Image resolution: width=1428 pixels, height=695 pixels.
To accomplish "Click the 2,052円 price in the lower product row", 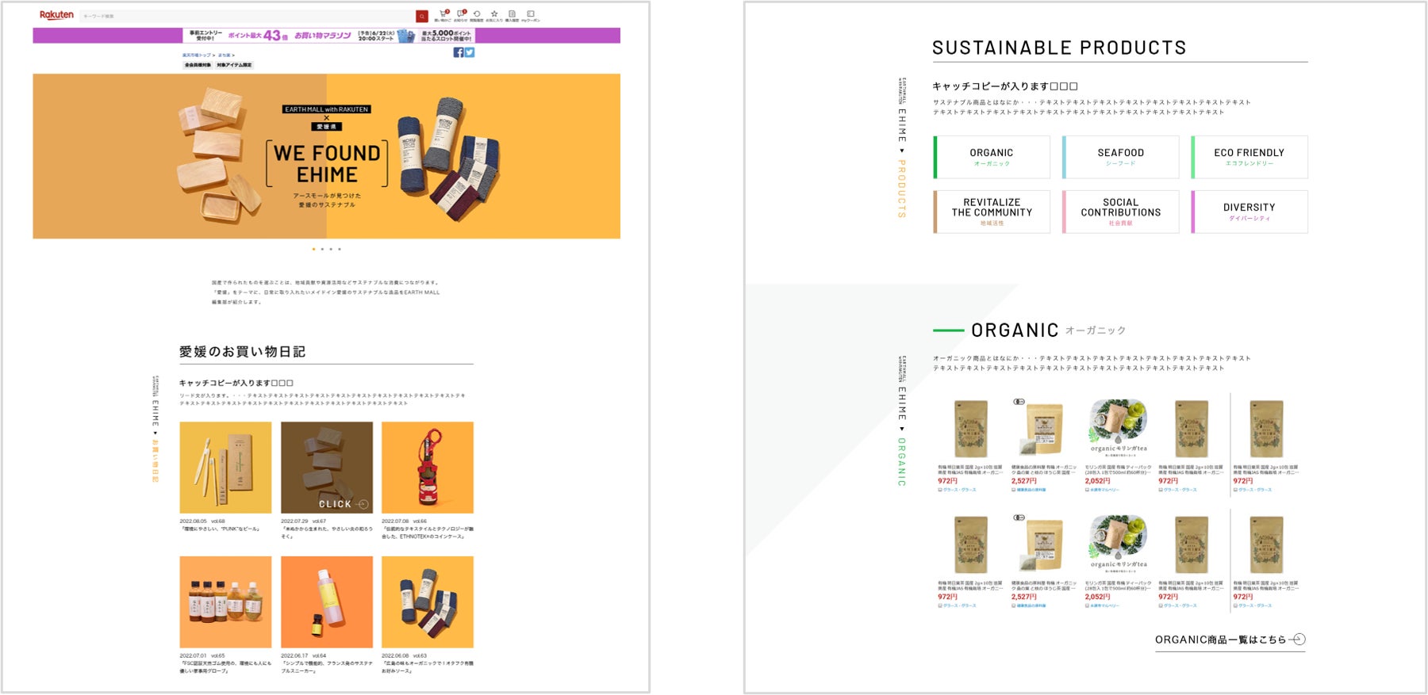I will coord(1097,597).
